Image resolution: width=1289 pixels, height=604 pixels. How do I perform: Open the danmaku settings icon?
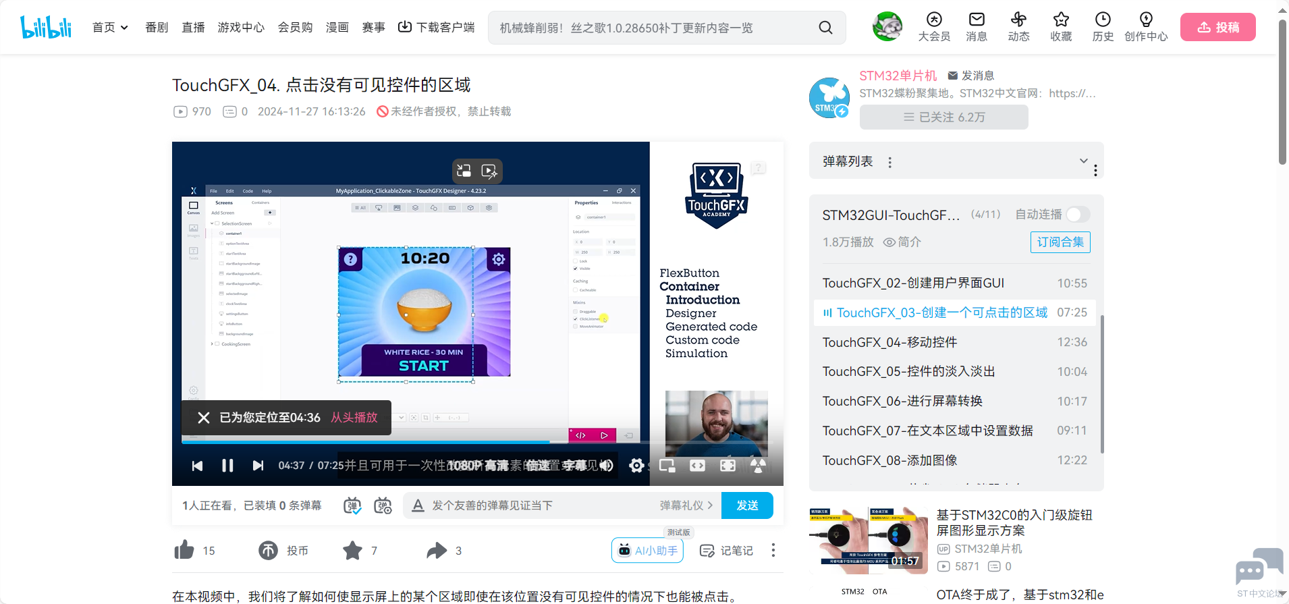[383, 505]
